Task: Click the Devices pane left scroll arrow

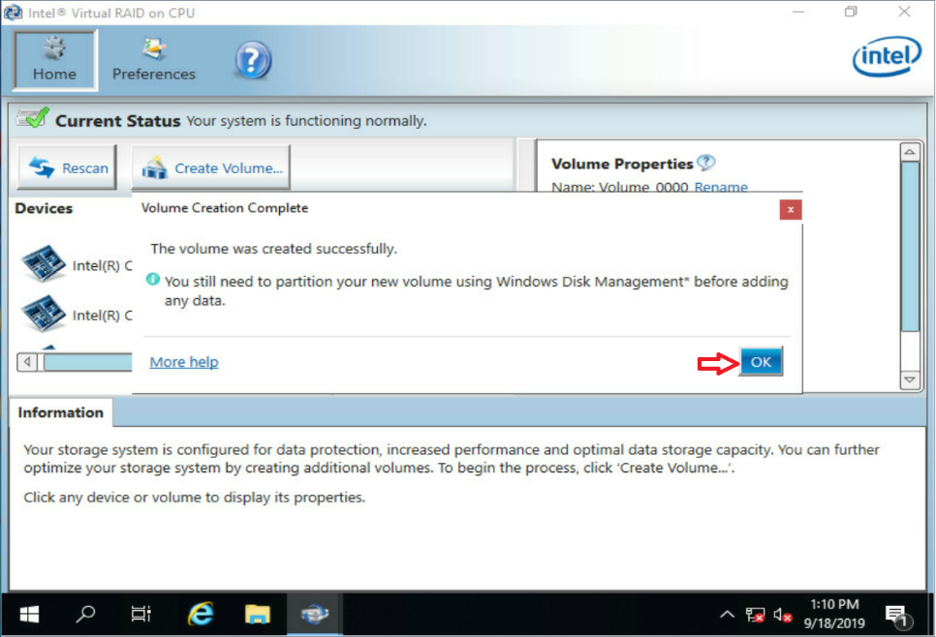Action: pyautogui.click(x=27, y=362)
